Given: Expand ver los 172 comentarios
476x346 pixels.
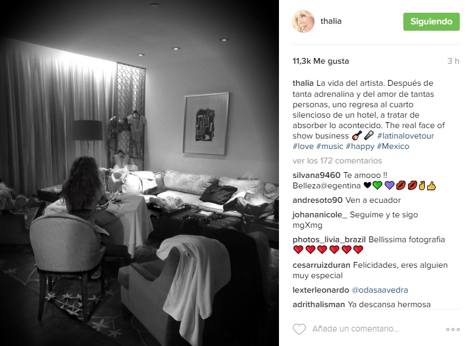Looking at the screenshot, I should pos(337,161).
